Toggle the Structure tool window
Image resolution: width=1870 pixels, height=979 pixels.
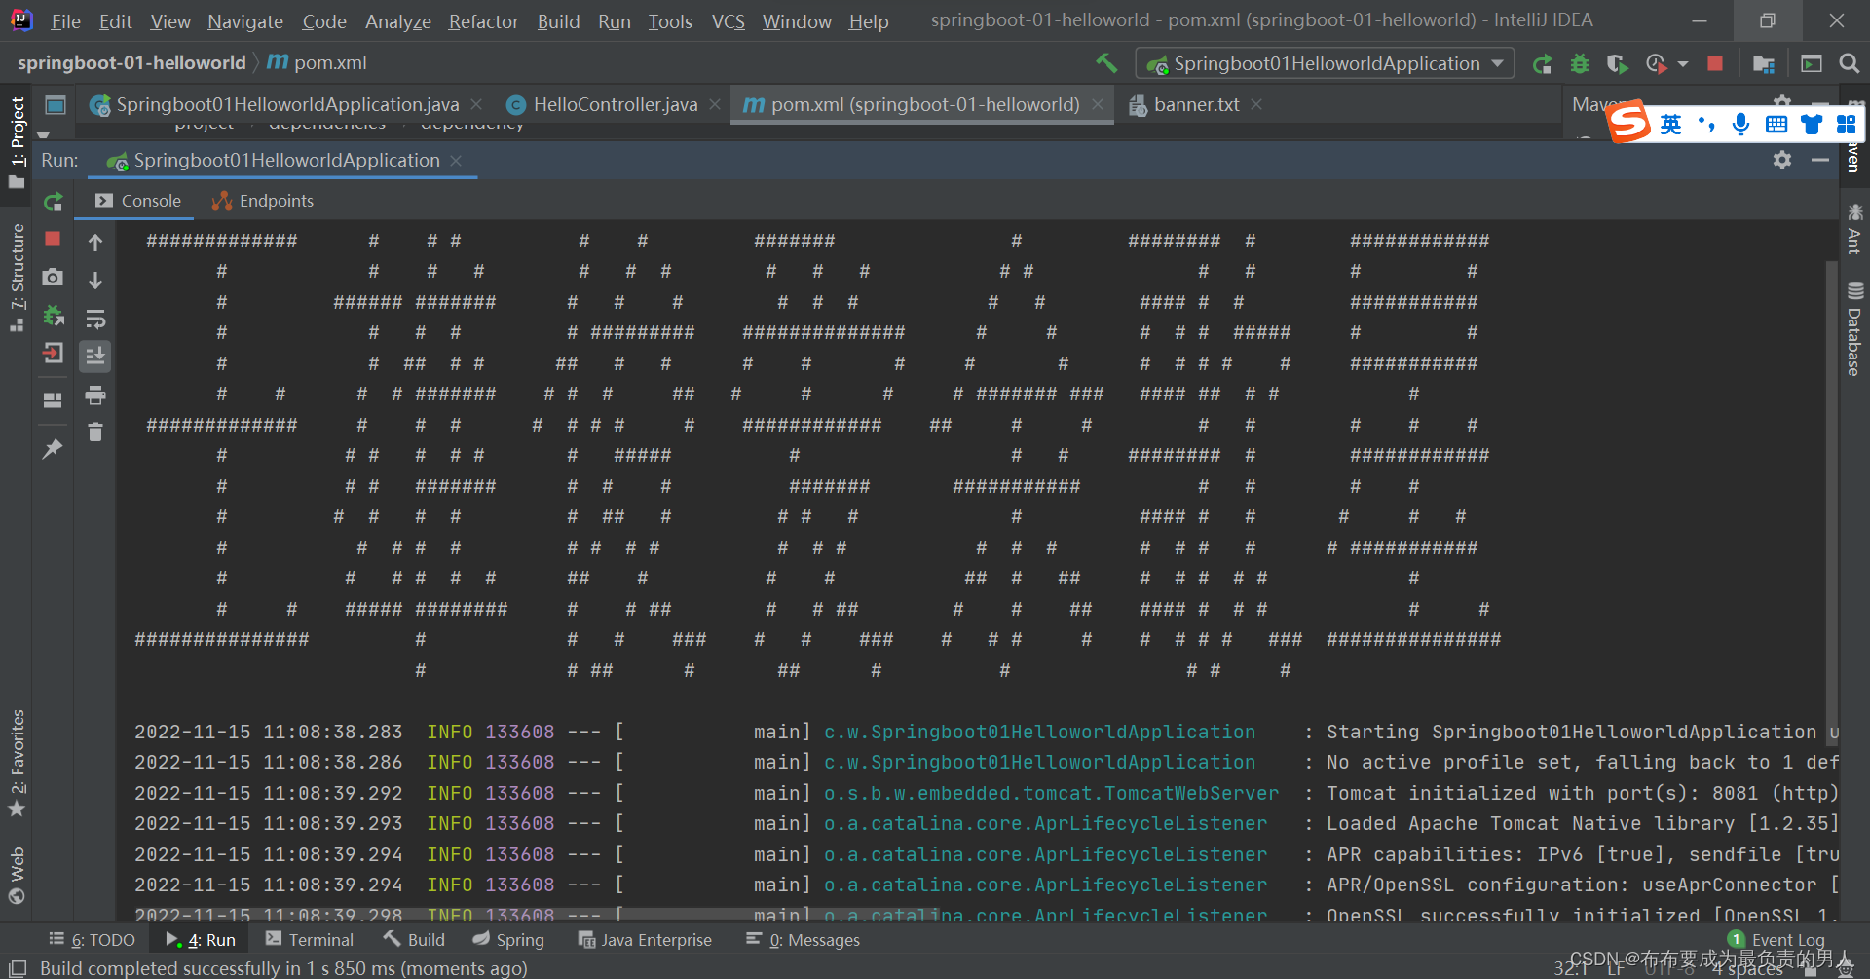17,278
